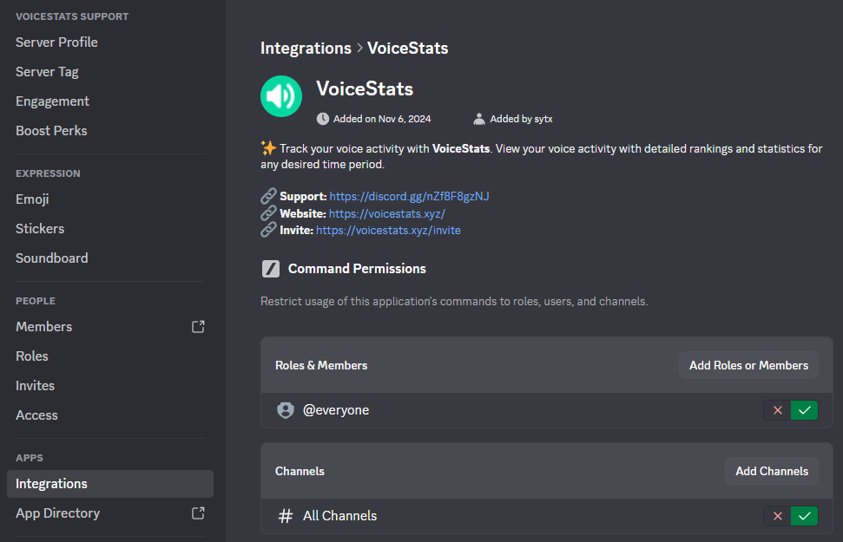
Task: Click the @everyone role shield icon
Action: [x=286, y=410]
